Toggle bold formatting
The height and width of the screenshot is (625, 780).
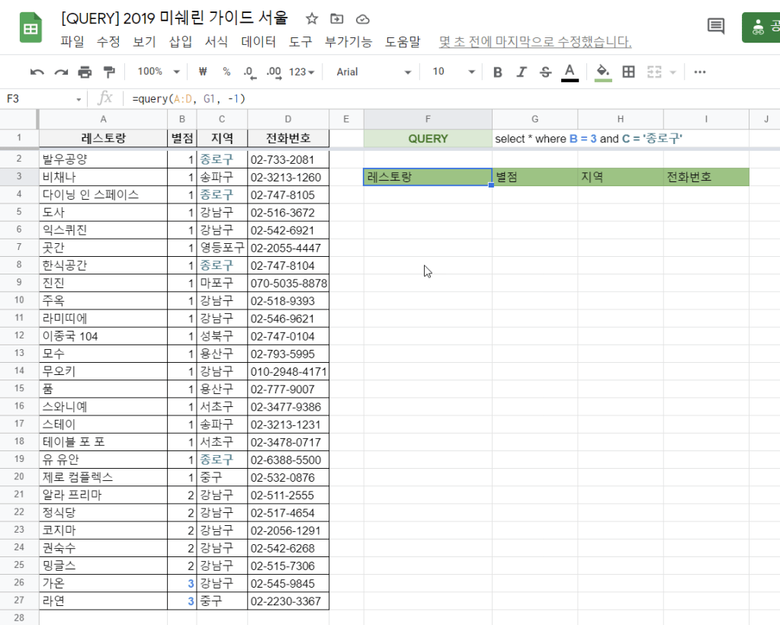pos(498,72)
